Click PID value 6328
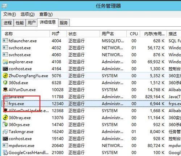 56,83
